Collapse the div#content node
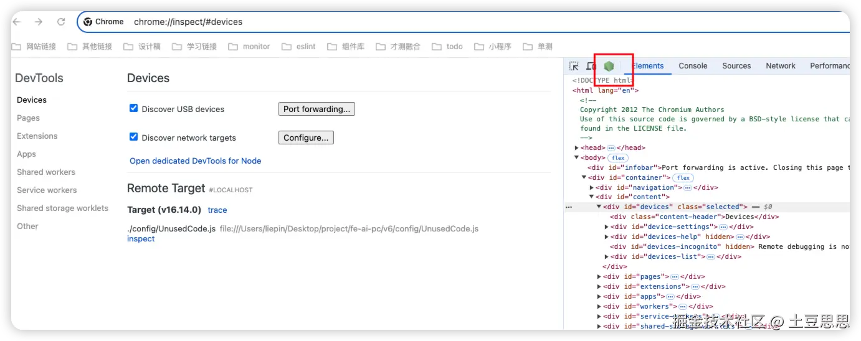Screen dimensions: 861x341 tap(592, 197)
